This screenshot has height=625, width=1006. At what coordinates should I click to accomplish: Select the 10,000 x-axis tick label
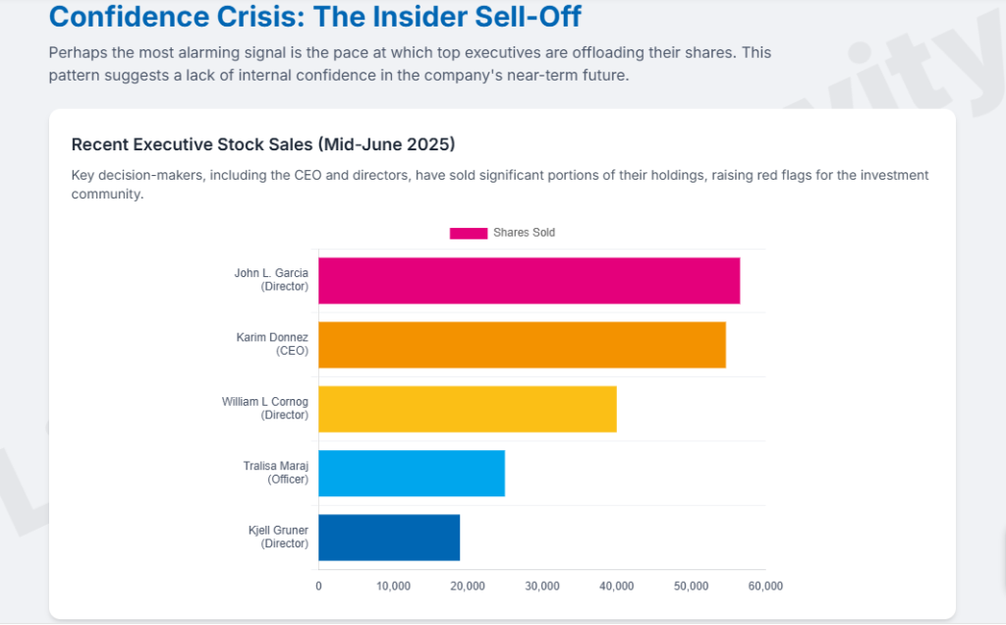393,587
